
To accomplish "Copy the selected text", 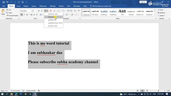I will tap(9, 13).
